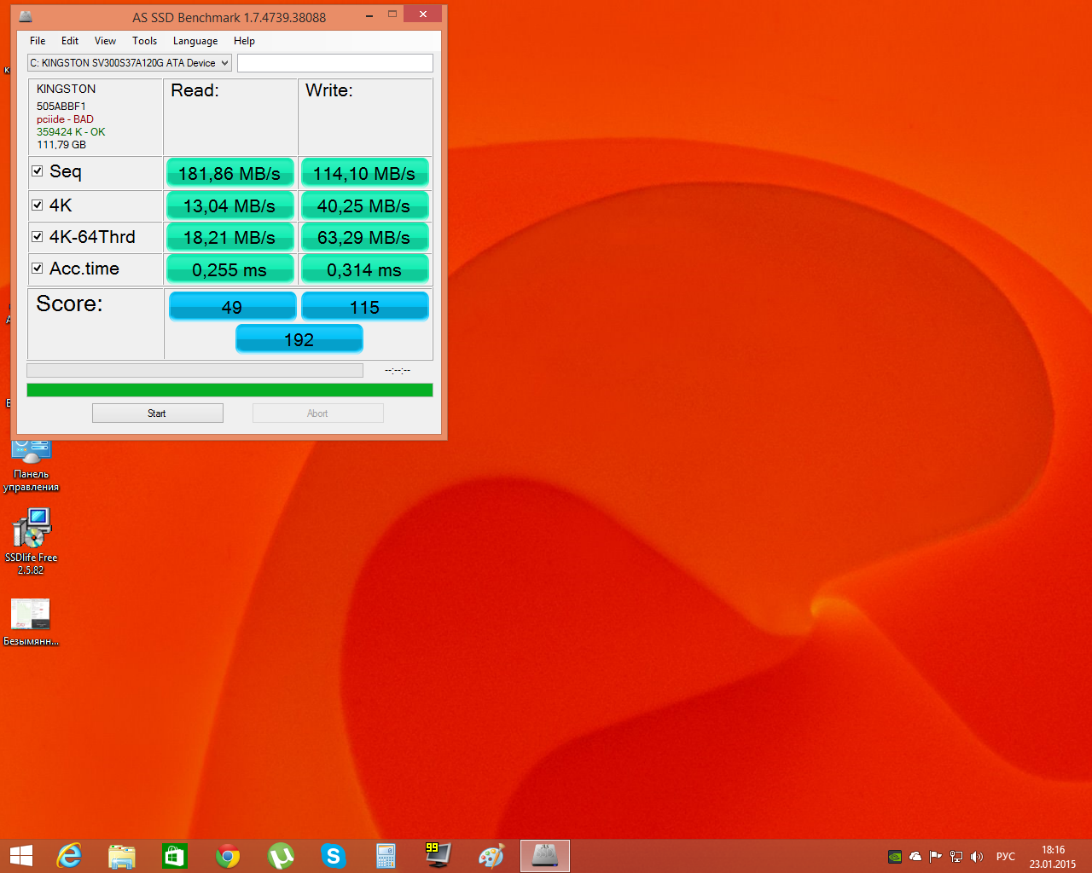Click the cloud icon in the system tray
Image resolution: width=1092 pixels, height=873 pixels.
(x=915, y=857)
